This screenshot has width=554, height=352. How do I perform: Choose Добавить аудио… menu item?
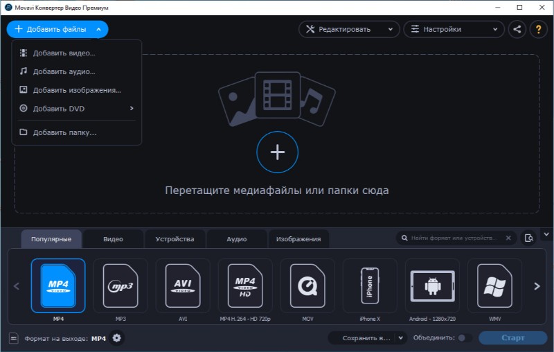(77, 71)
